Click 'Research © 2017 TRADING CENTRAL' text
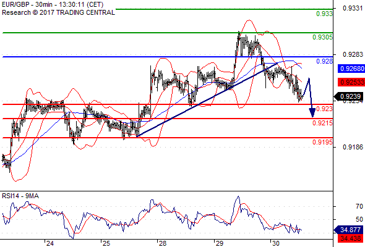The image size is (365, 247). tap(58, 12)
